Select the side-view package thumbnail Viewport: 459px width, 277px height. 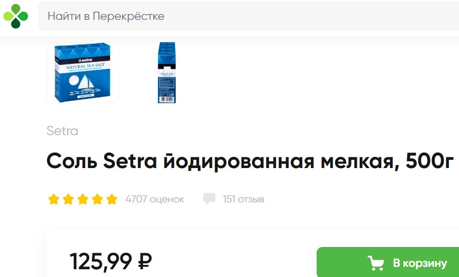[x=167, y=73]
